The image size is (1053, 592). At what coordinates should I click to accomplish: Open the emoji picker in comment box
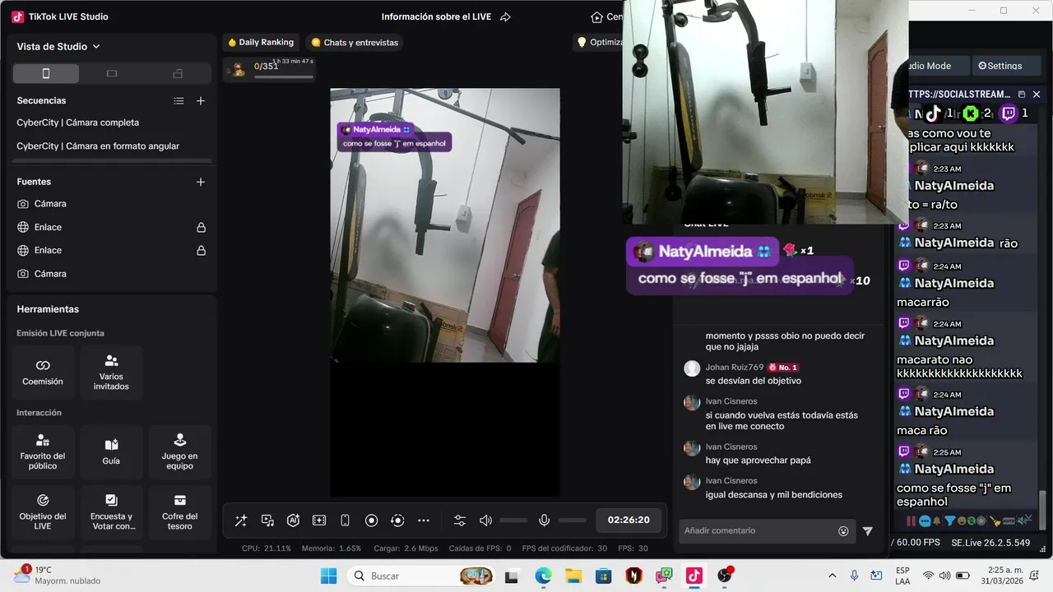click(x=843, y=531)
